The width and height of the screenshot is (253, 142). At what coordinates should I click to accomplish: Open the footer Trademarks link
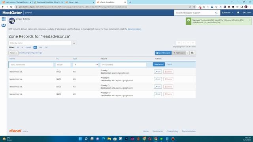point(157,131)
